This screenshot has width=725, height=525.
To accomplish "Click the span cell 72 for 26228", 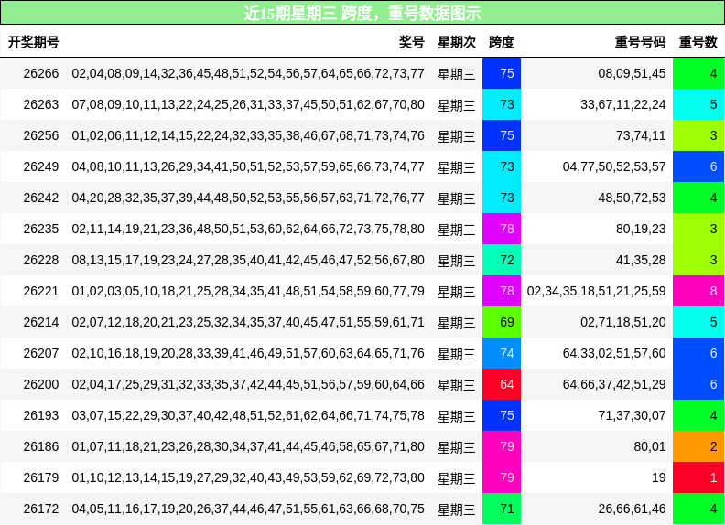I will click(x=502, y=260).
